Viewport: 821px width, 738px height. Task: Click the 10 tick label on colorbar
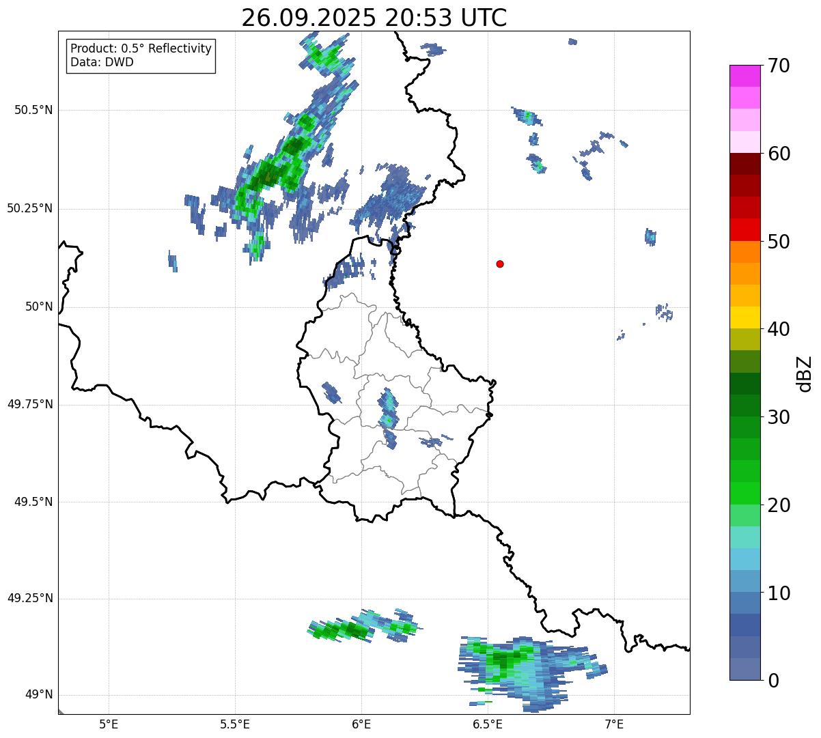(779, 593)
